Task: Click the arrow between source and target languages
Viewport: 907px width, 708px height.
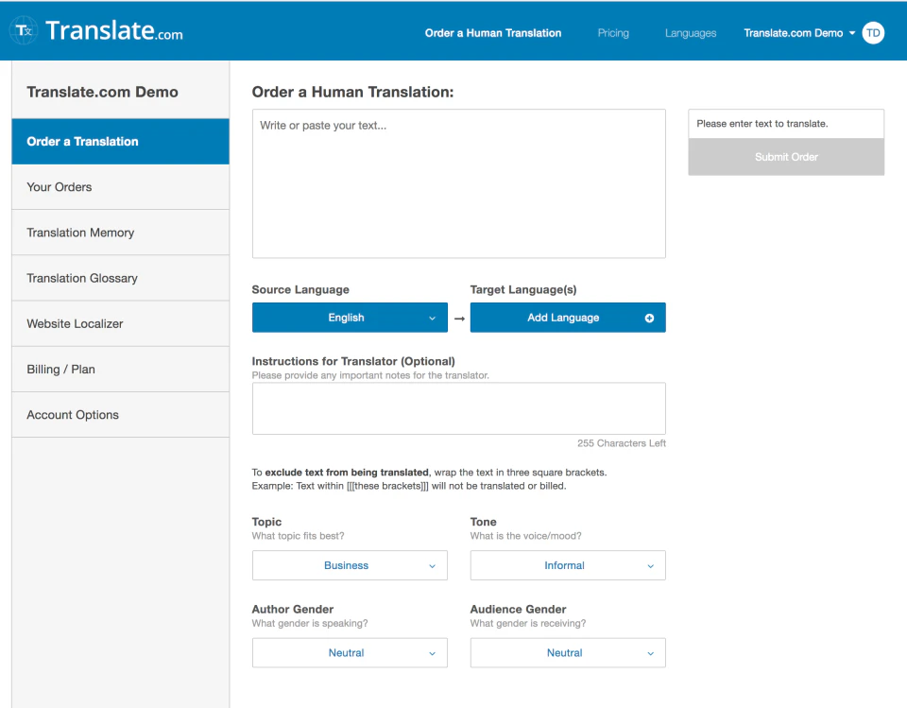Action: tap(459, 319)
